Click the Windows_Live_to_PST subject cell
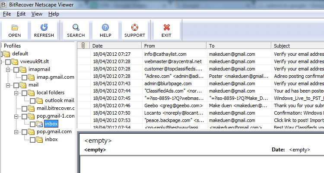 point(299,98)
